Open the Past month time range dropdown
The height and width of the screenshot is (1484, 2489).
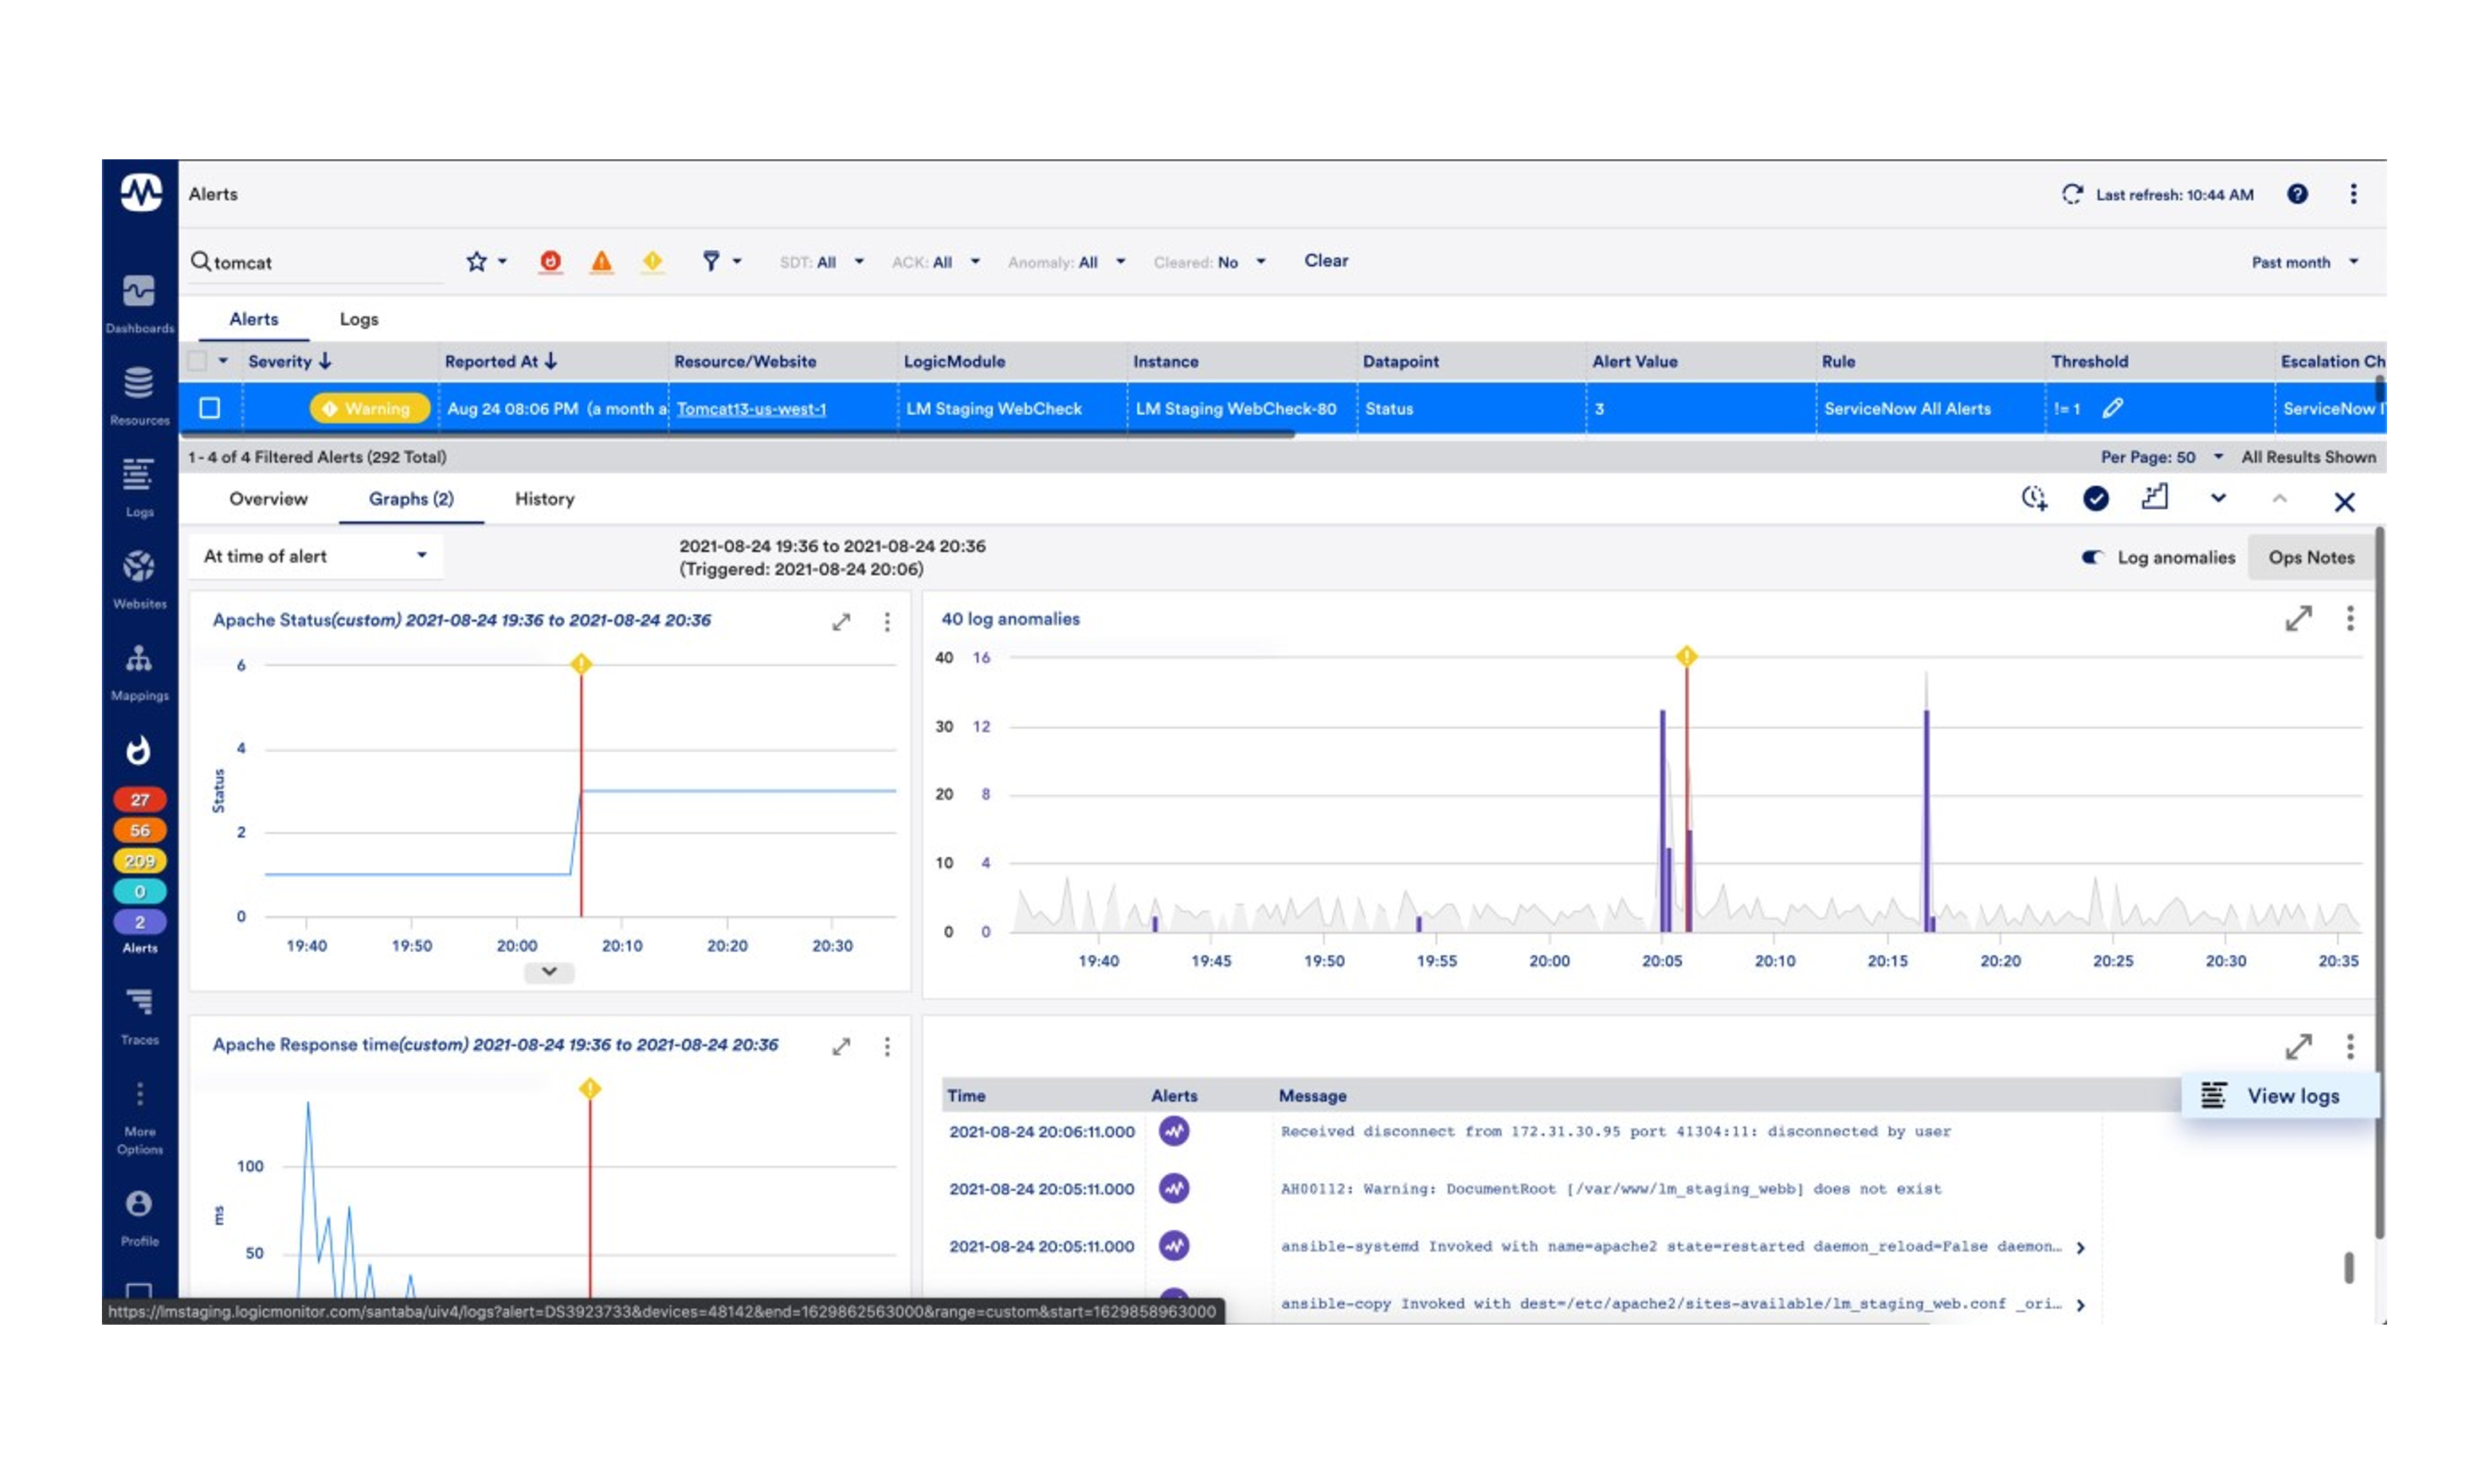[2304, 262]
